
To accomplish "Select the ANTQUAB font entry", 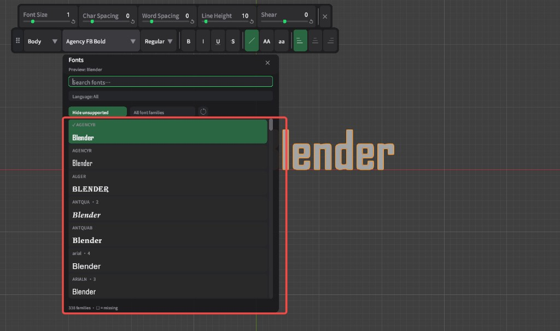I will pos(167,235).
